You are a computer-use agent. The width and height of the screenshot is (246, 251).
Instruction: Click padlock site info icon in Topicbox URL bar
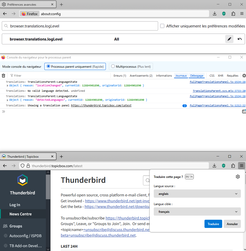pos(28,166)
